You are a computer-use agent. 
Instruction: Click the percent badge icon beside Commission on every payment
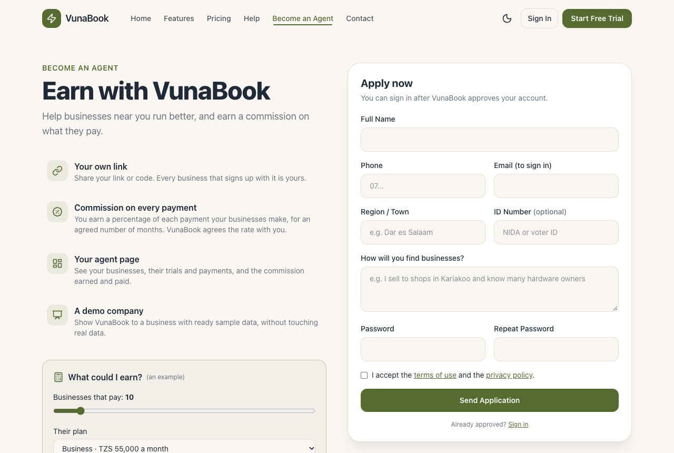[57, 212]
